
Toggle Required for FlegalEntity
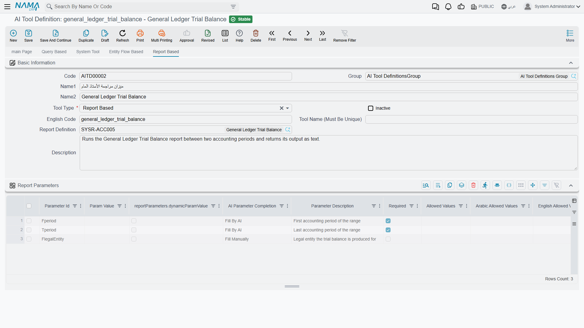click(388, 239)
